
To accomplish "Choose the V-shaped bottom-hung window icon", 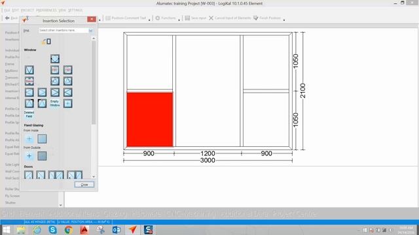I will (x=29, y=70).
